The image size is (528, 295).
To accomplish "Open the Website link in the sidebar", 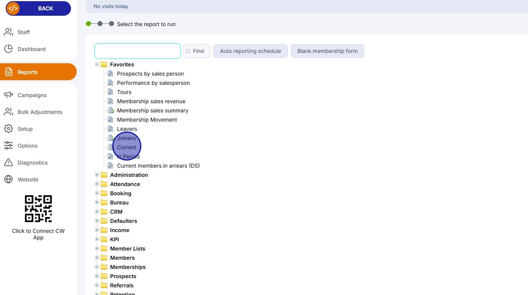I will coord(28,179).
